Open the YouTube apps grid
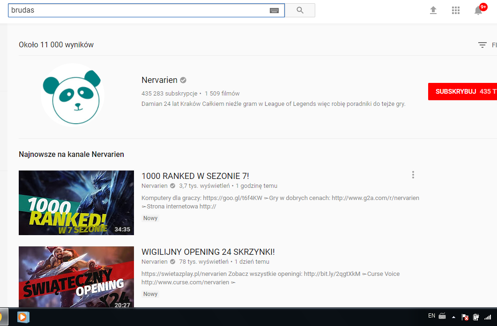 coord(456,10)
